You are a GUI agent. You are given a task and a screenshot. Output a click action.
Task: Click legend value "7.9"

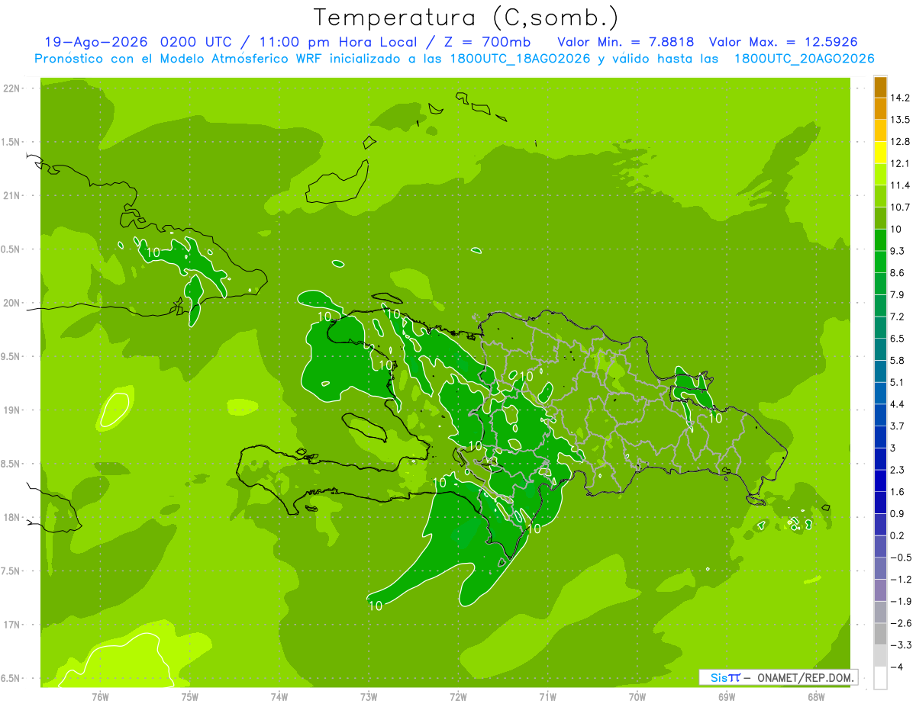coord(897,294)
